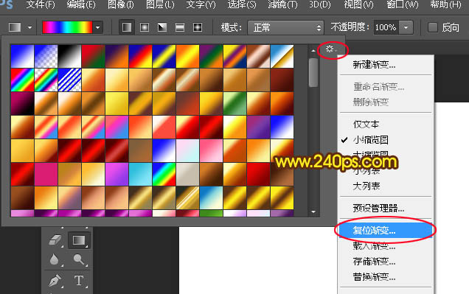Select the diamond gradient style button
The image size is (469, 294).
point(198,27)
